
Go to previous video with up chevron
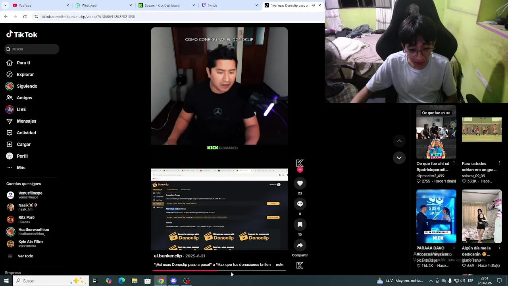399,141
